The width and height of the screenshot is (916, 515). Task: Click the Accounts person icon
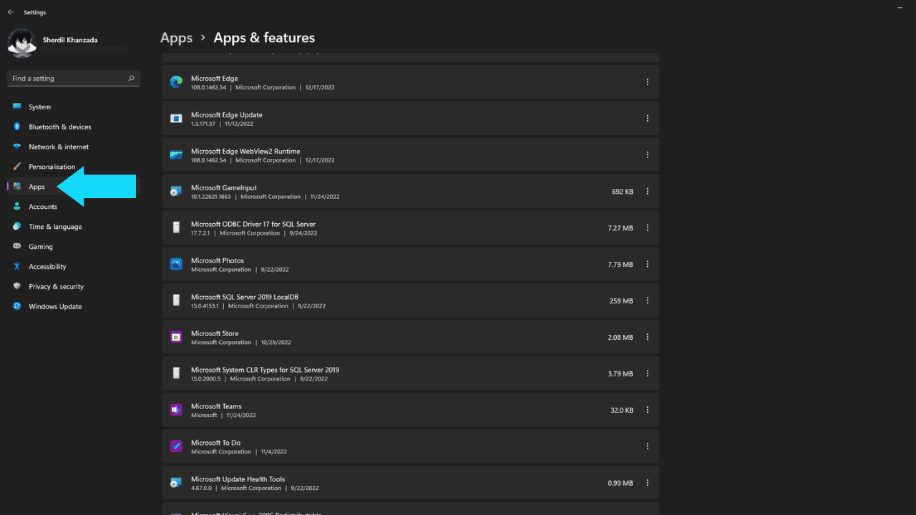[x=16, y=207]
